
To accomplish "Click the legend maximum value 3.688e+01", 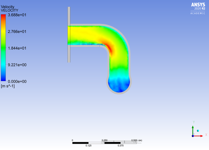I will point(17,15).
